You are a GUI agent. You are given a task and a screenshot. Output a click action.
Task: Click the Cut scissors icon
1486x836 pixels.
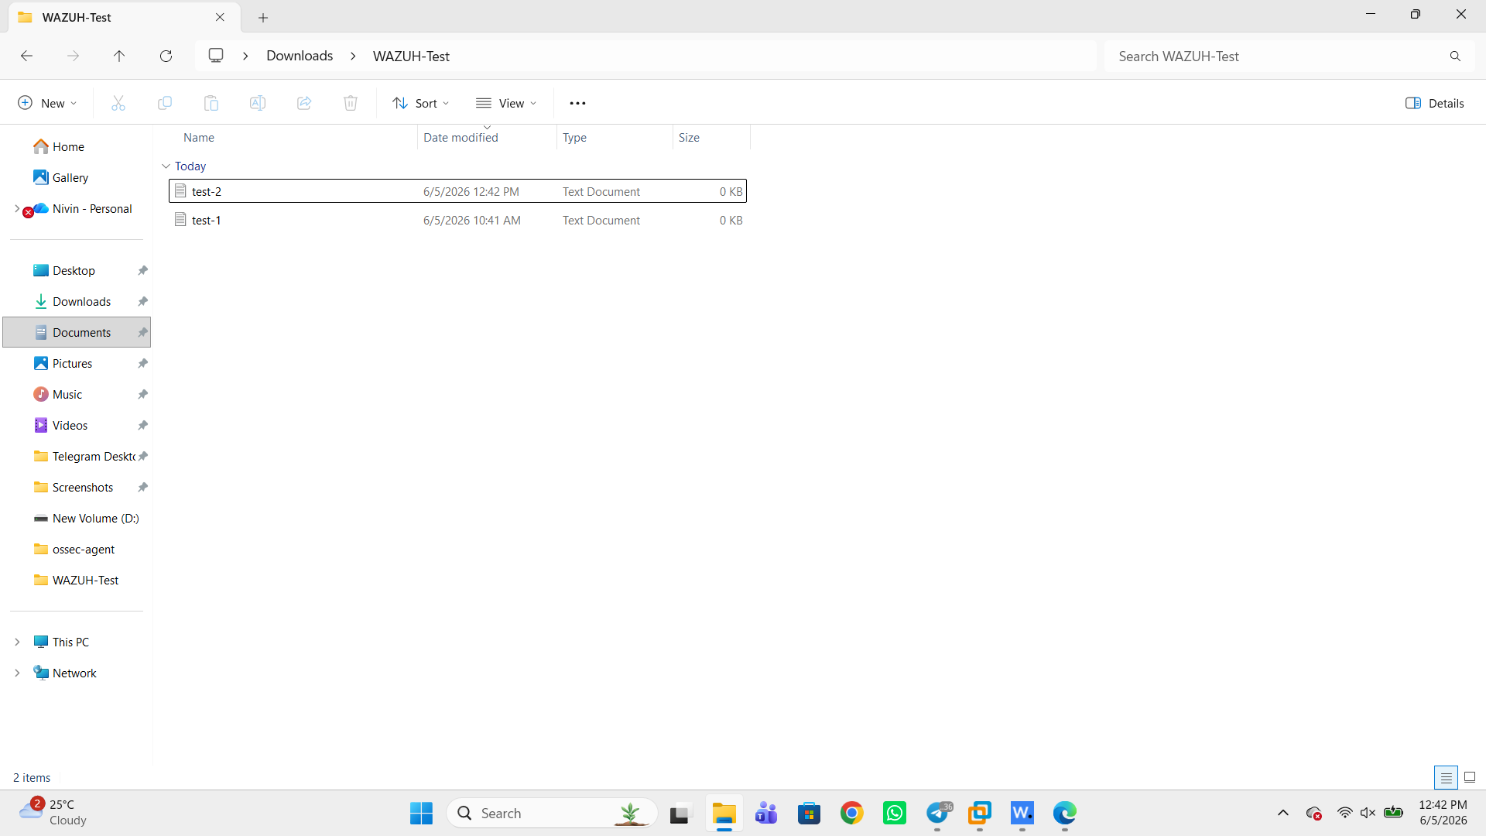pos(118,103)
